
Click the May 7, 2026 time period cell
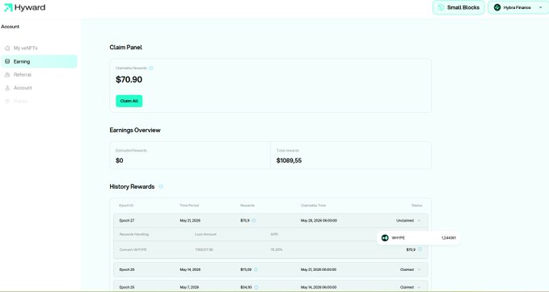coord(189,287)
